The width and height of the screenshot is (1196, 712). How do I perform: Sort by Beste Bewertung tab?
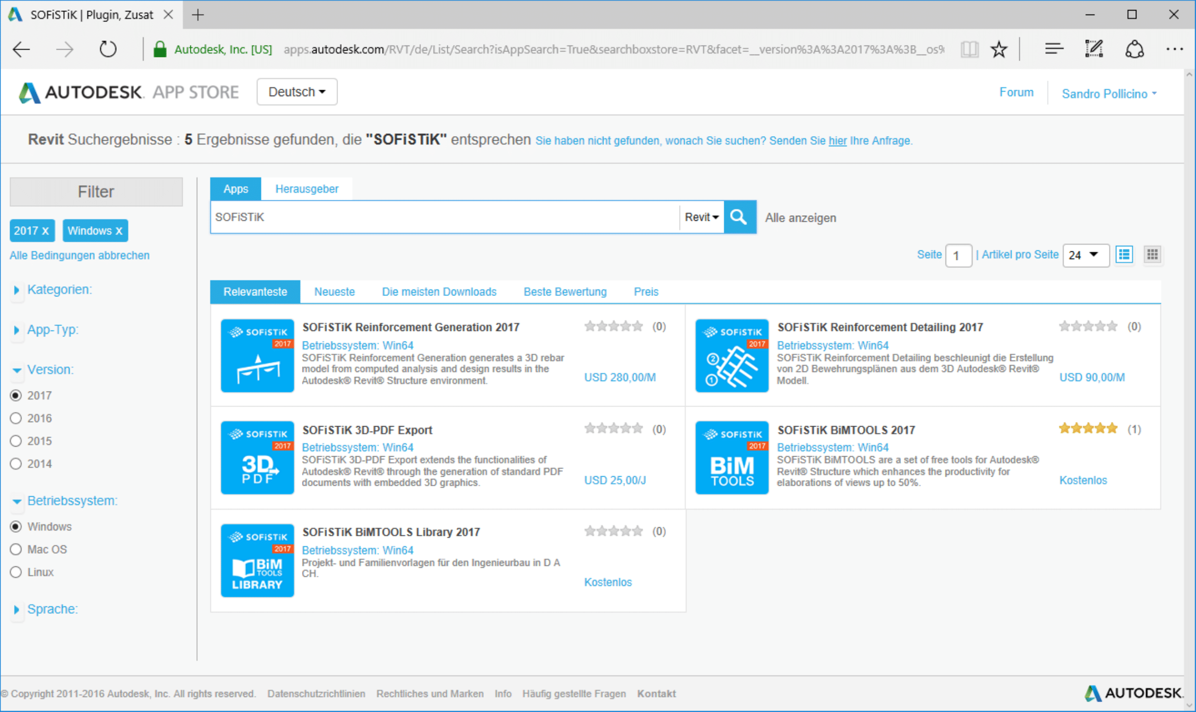[x=565, y=291]
